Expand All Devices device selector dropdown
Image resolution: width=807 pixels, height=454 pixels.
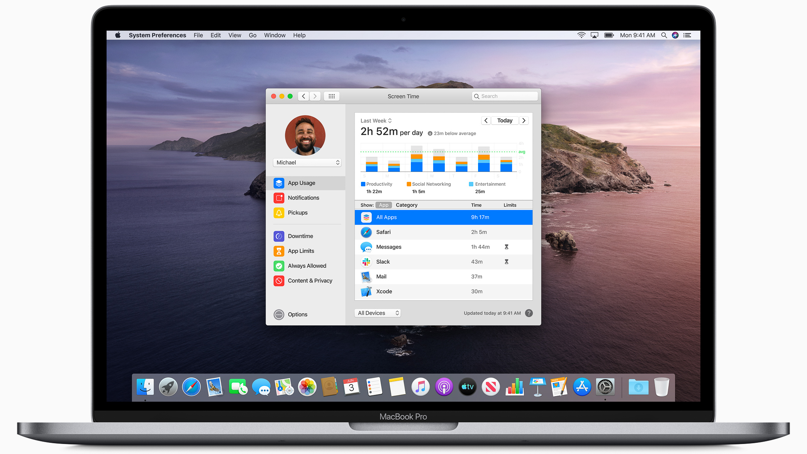click(378, 313)
